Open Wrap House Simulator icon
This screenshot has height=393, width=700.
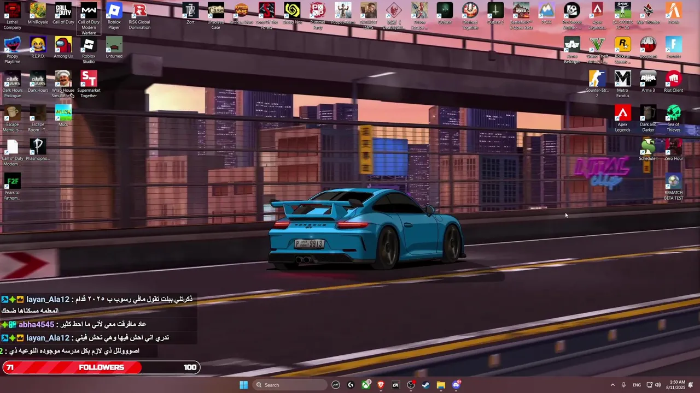pos(63,85)
